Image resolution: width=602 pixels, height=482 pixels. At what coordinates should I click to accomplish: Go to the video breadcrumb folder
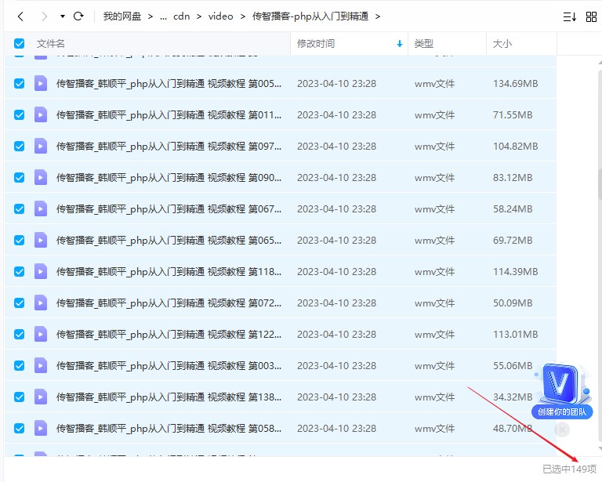coord(220,16)
